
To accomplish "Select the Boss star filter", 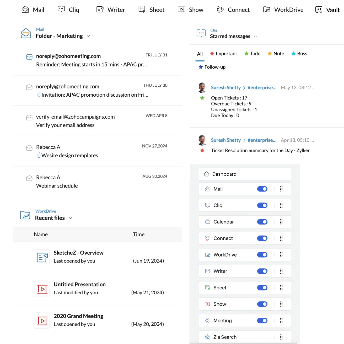I will pos(299,54).
